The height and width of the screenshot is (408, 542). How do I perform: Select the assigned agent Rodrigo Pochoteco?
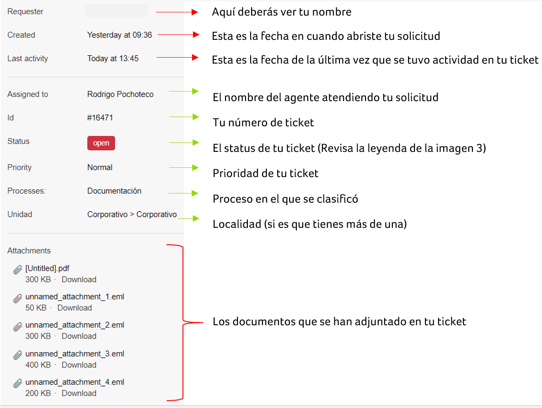click(120, 94)
